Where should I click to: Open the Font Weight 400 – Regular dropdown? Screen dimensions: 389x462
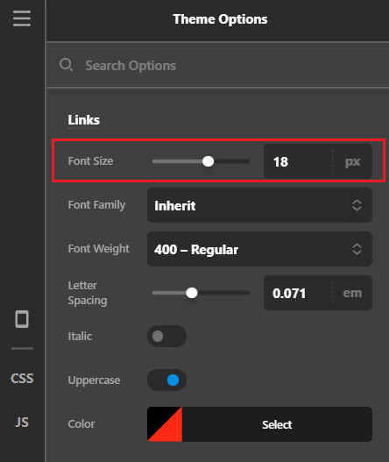(259, 249)
